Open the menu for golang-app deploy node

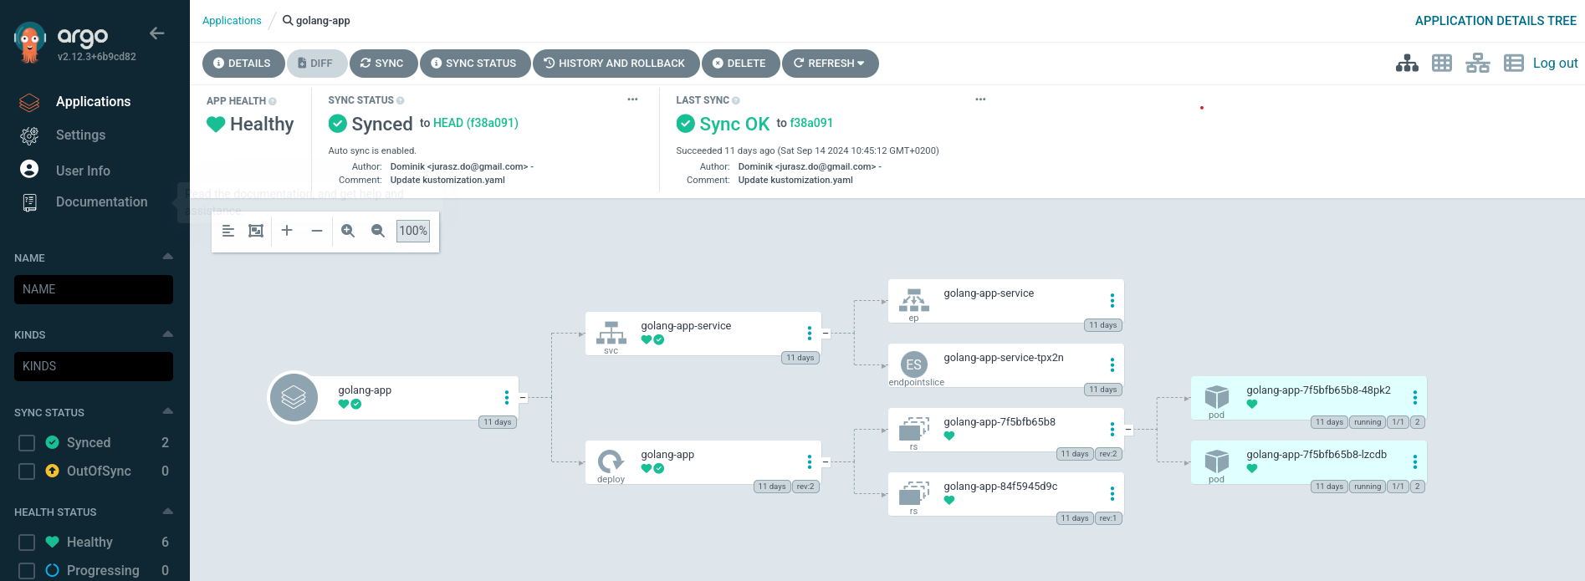(809, 462)
